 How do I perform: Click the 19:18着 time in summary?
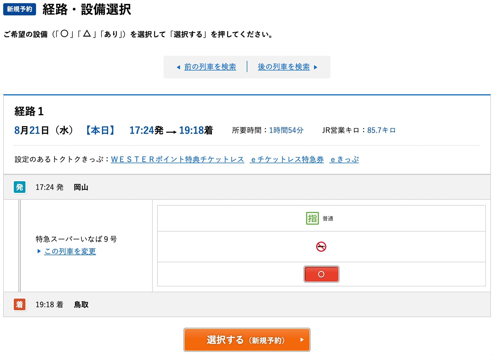click(196, 130)
